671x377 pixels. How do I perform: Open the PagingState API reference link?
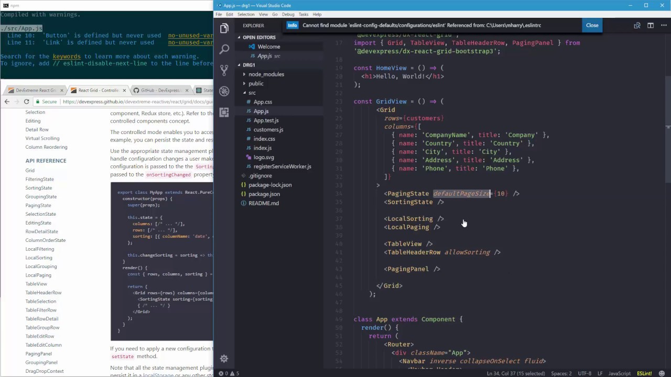(38, 205)
